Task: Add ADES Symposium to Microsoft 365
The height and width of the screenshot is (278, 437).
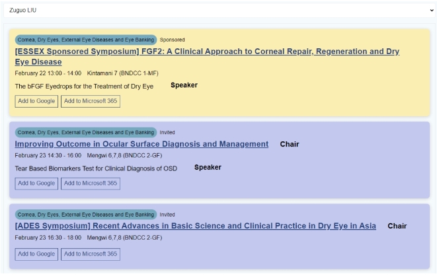Action: click(91, 254)
